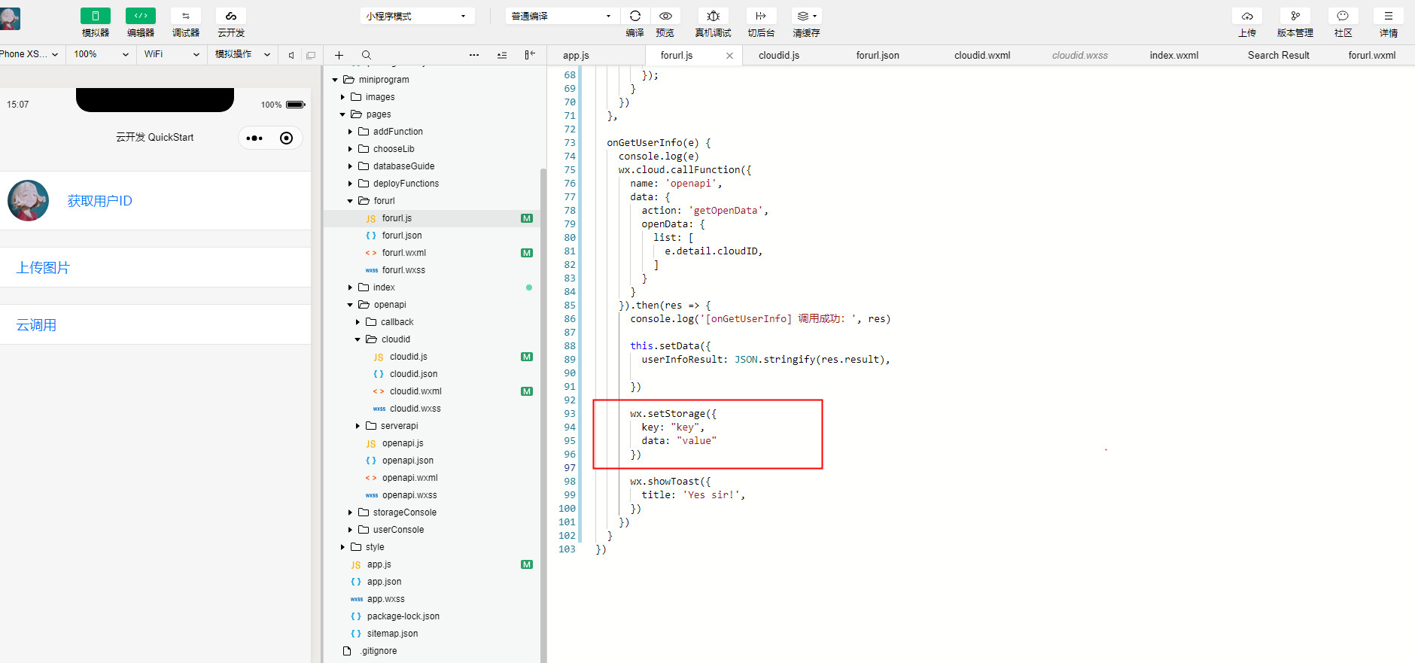
Task: Open the 100% zoom dropdown
Action: click(101, 54)
